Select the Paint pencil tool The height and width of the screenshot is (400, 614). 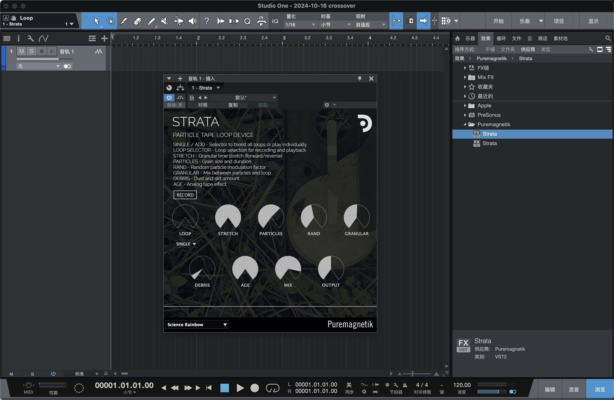pyautogui.click(x=151, y=21)
